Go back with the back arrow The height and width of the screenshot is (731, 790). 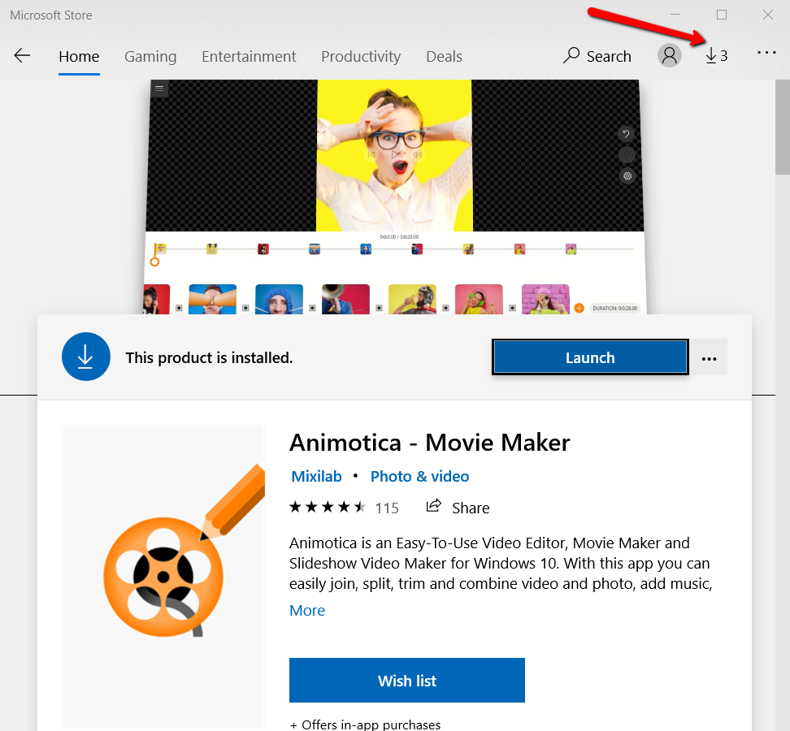point(22,56)
